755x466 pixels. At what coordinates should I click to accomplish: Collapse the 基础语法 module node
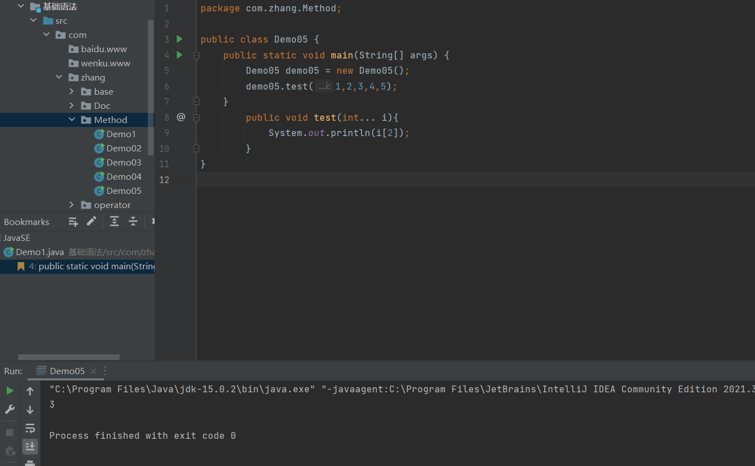(x=22, y=6)
